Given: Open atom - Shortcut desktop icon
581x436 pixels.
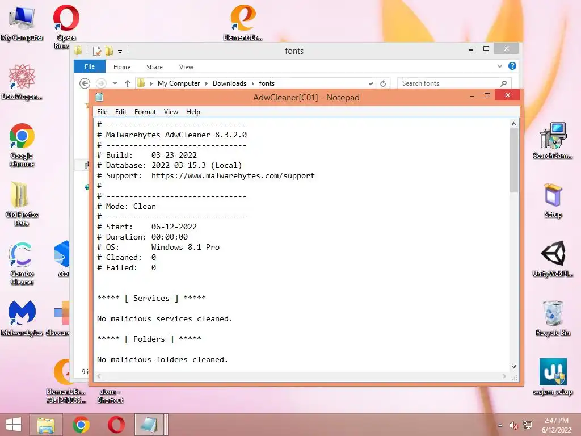Looking at the screenshot, I should [110, 395].
